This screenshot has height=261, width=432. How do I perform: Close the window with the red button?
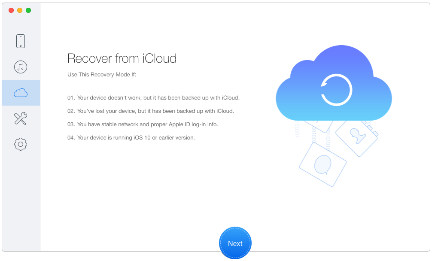pyautogui.click(x=11, y=10)
